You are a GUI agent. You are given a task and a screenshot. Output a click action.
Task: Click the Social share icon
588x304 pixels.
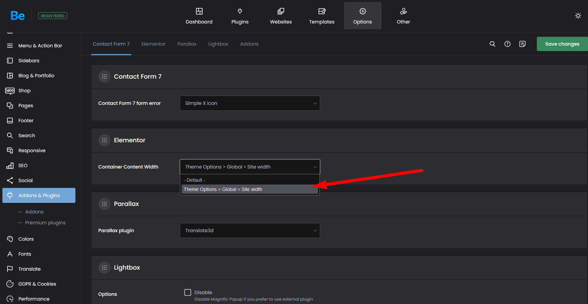click(10, 180)
